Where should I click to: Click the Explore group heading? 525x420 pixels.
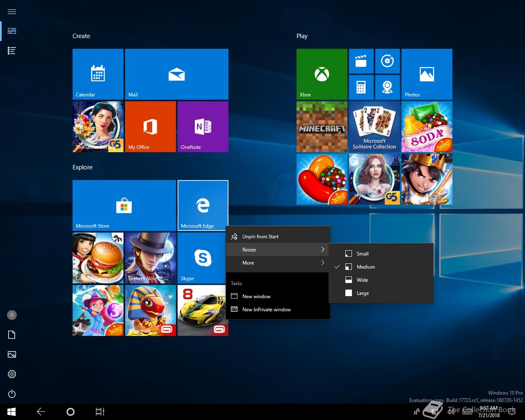tap(82, 167)
